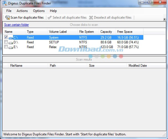Select the System volume label cell
Image resolution: width=168 pixels, height=139 pixels.
54,38
